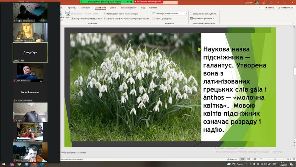Select София Закалюжная video tile in Zoom
This screenshot has height=167, width=296.
click(30, 12)
